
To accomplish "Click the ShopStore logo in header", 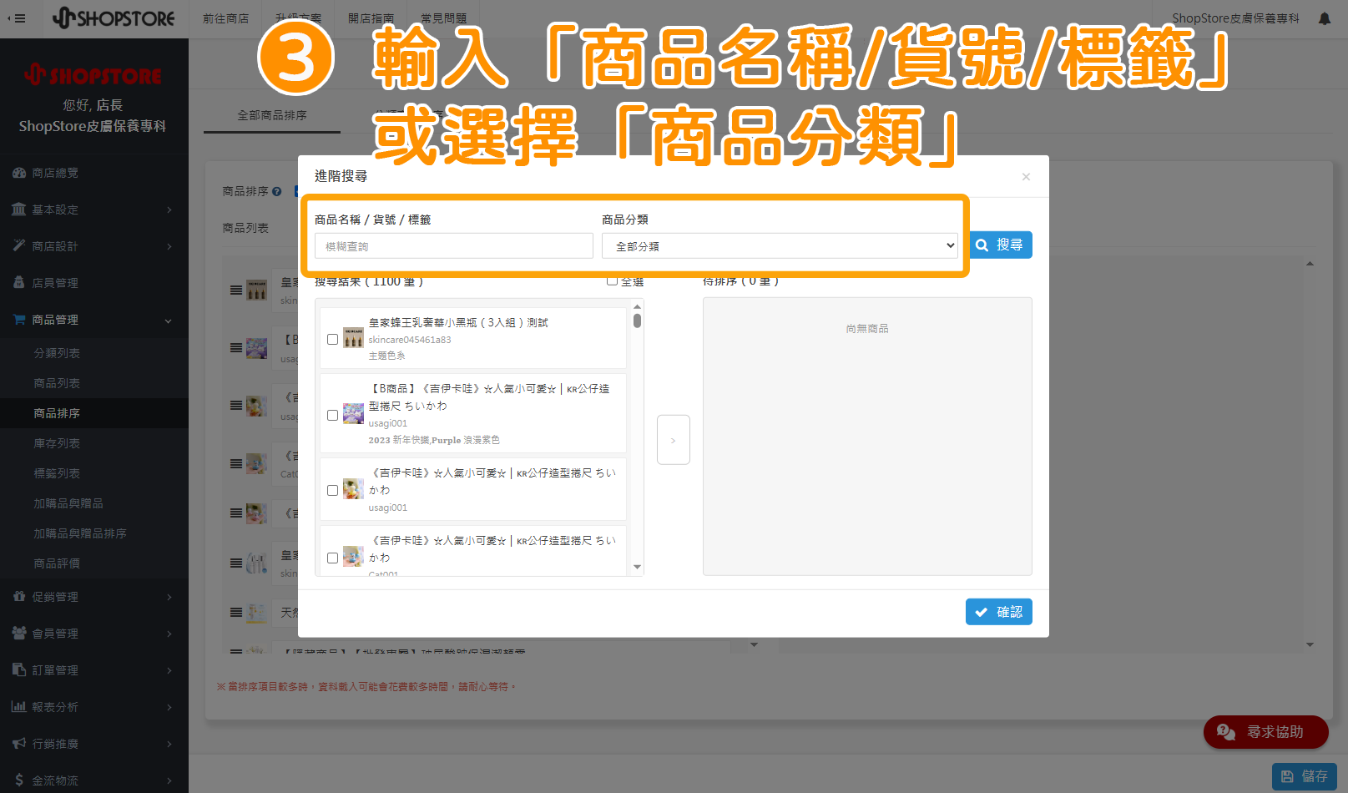I will point(114,18).
